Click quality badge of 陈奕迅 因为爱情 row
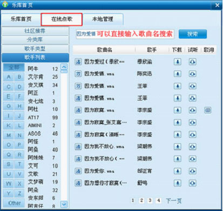 [x=78, y=74]
